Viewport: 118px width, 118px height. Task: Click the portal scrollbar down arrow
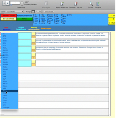click(109, 115)
